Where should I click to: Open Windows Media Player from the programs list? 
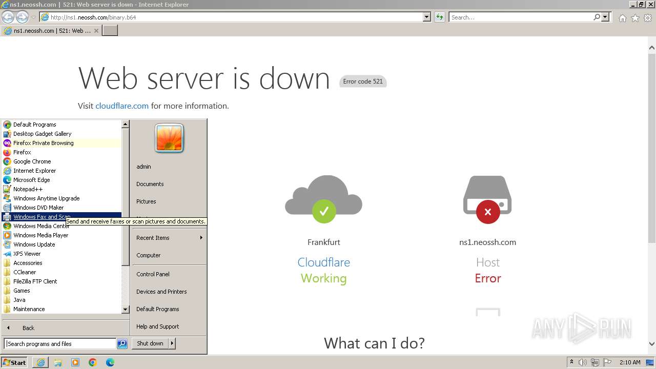click(61, 235)
